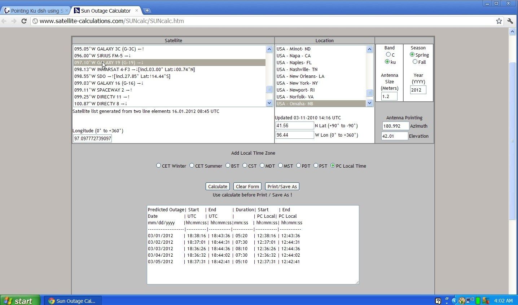
Task: Select SDO satellite entry
Action: coord(169,76)
